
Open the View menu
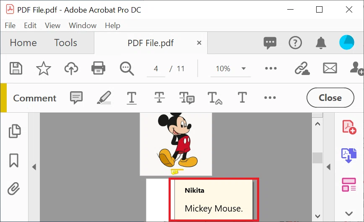pyautogui.click(x=52, y=26)
